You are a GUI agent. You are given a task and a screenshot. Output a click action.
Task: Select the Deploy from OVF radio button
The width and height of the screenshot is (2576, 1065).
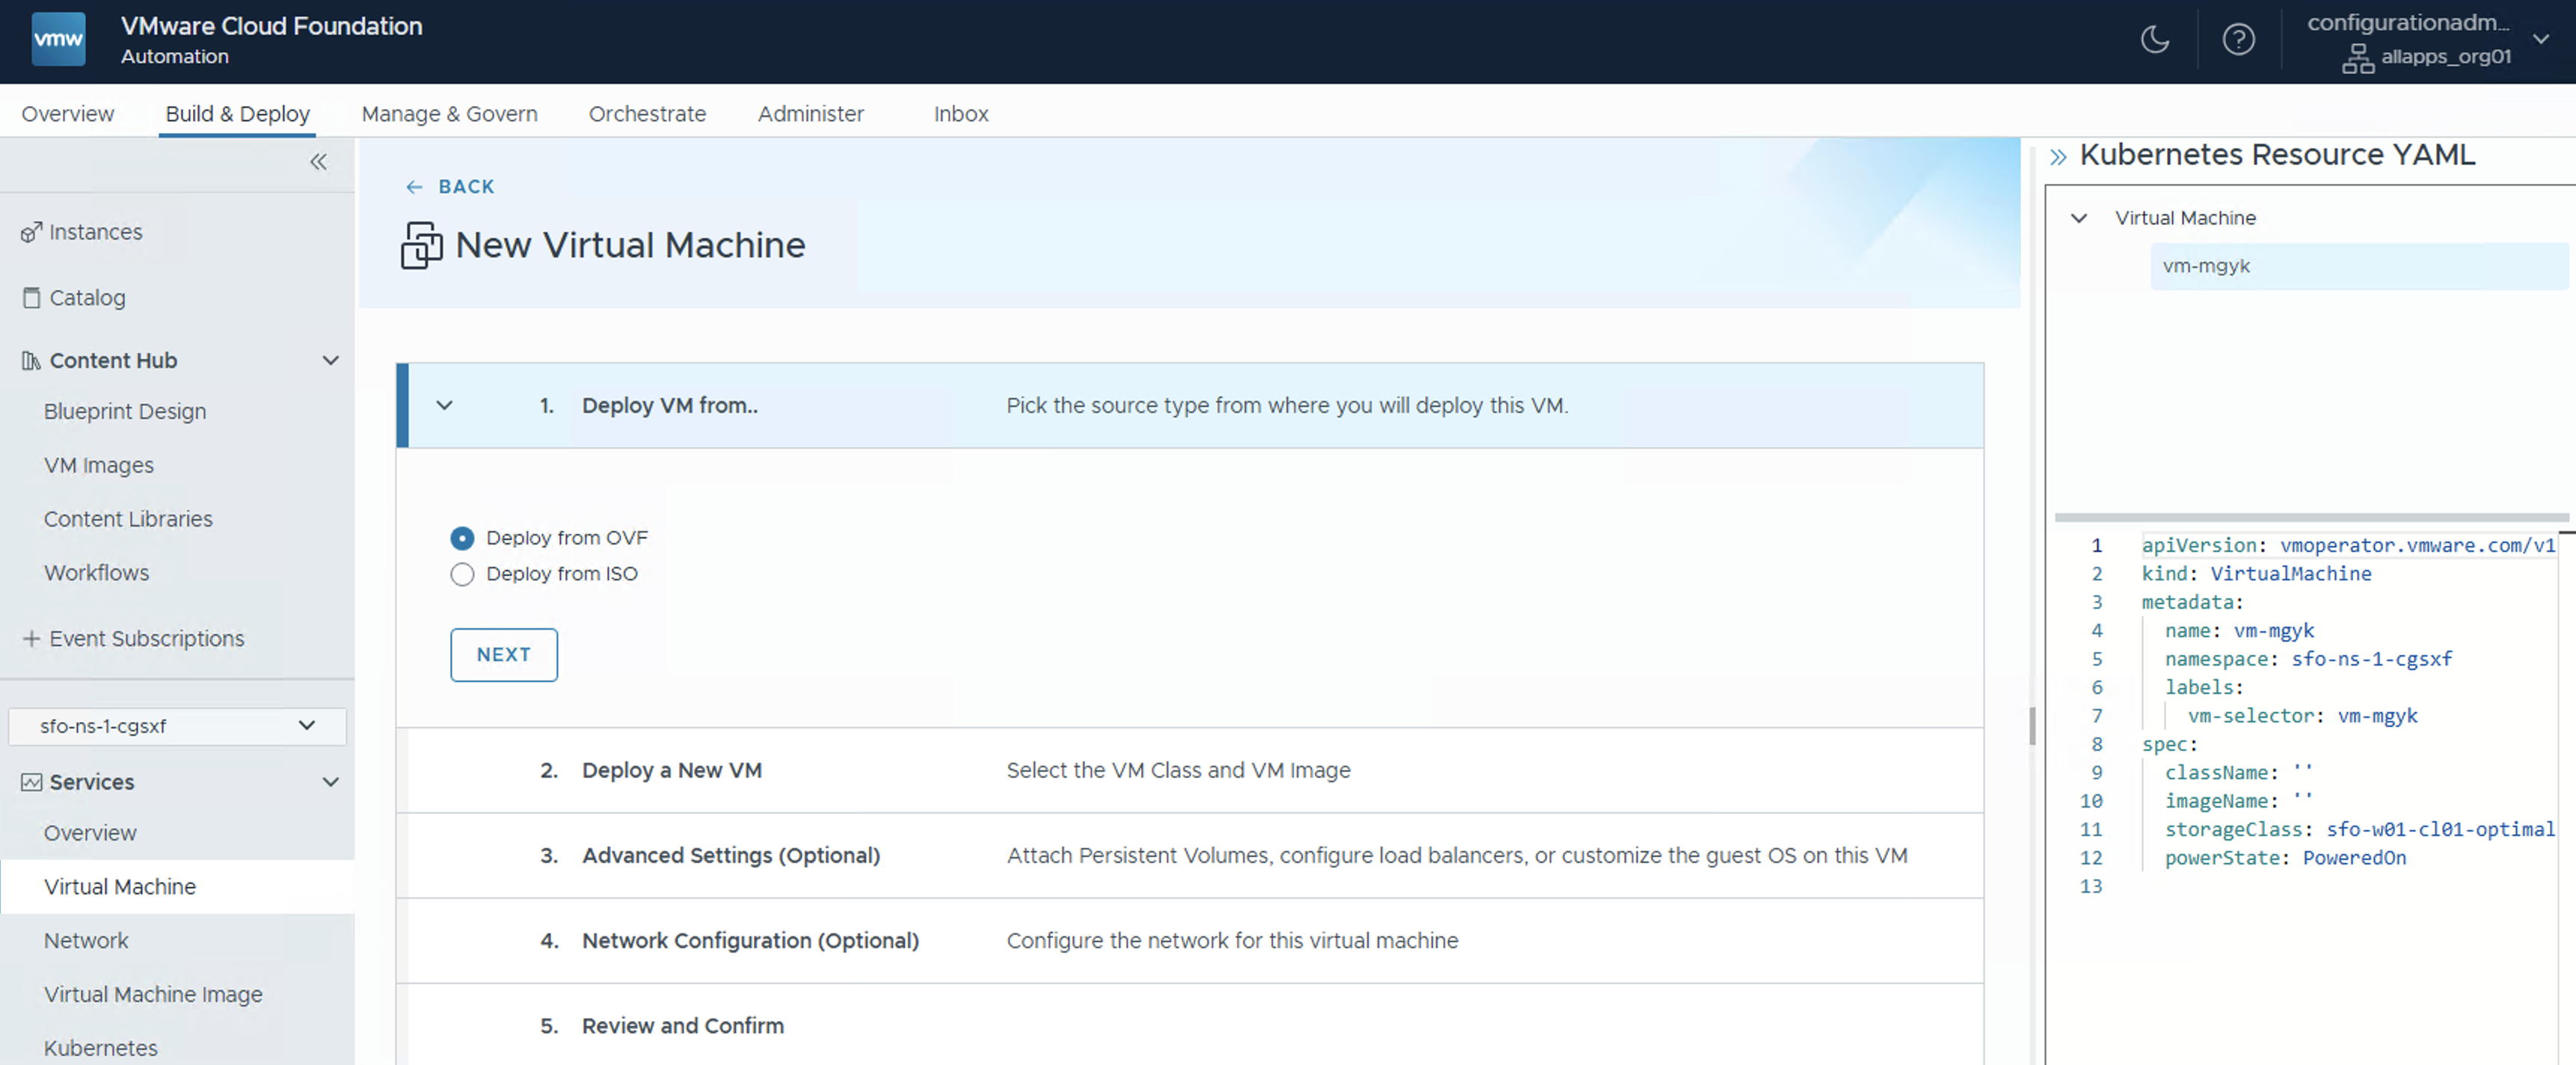[462, 538]
